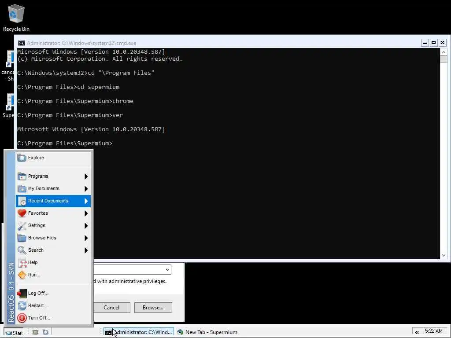Click the cmd.exe window title text
The image size is (451, 338).
[x=81, y=43]
